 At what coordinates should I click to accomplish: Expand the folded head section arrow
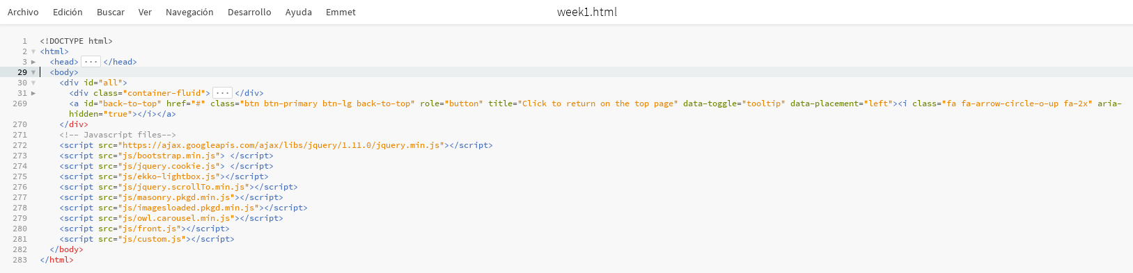(33, 62)
